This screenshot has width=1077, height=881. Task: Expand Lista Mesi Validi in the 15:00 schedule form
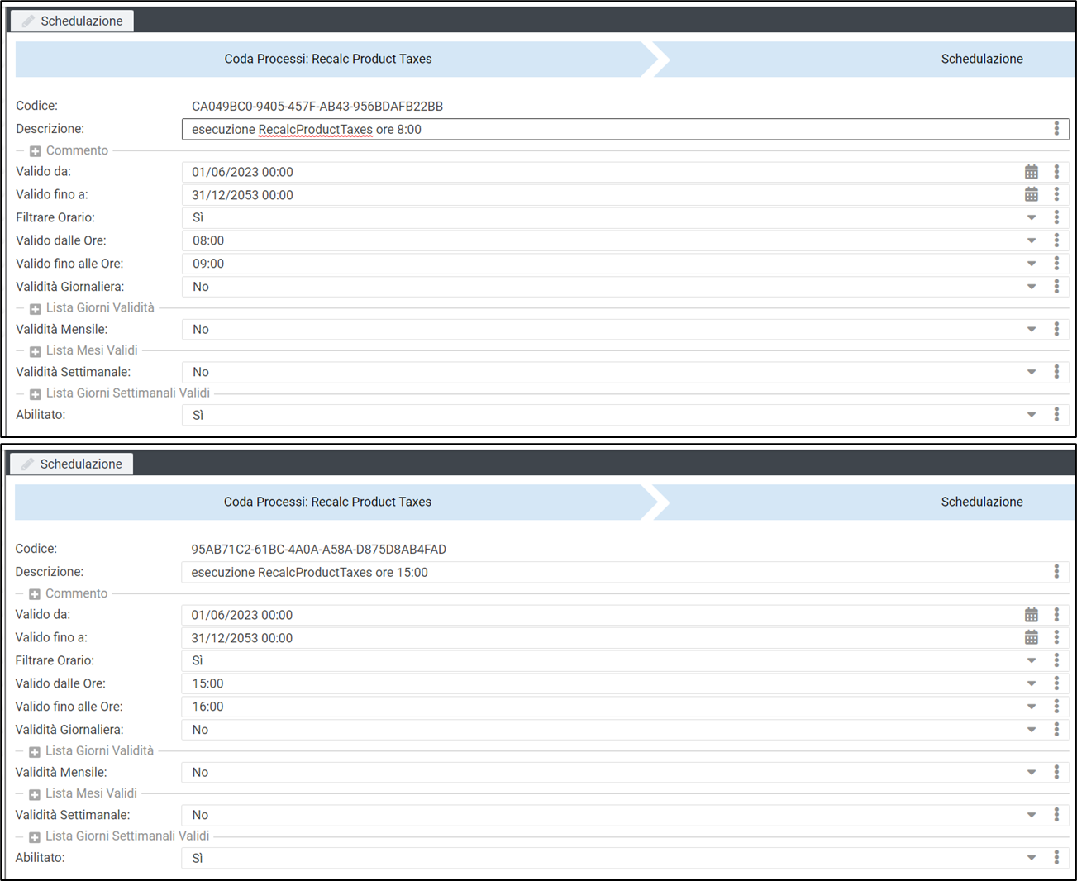[35, 794]
